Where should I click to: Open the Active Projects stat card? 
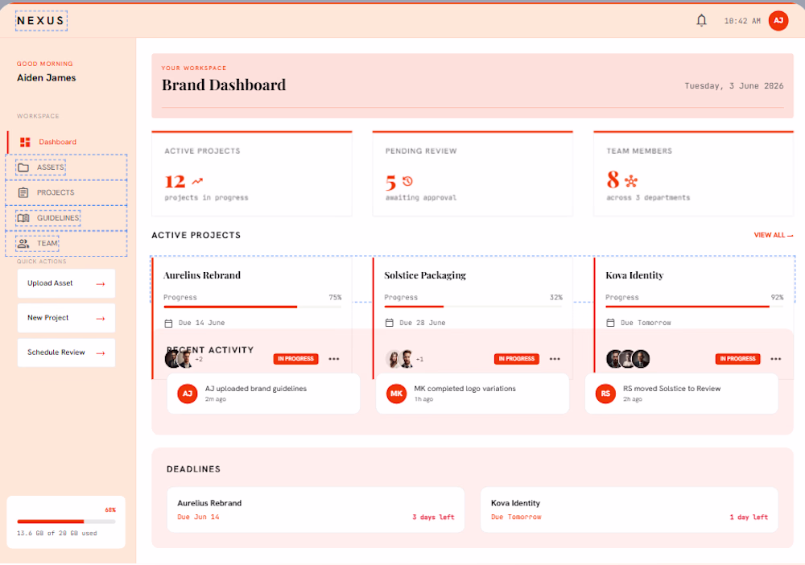click(x=251, y=174)
